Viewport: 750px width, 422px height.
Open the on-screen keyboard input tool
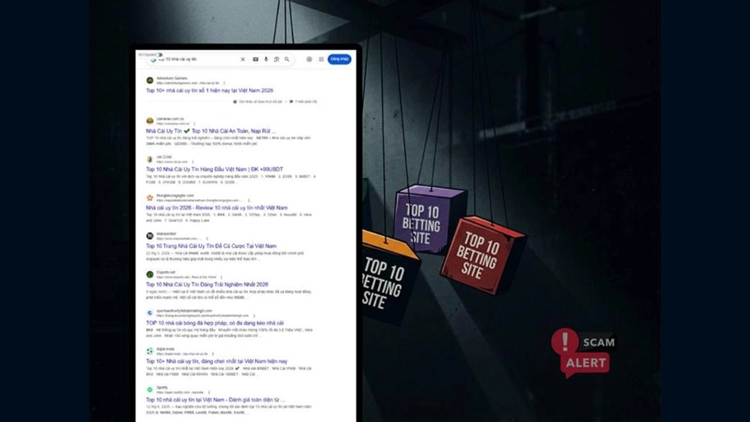pyautogui.click(x=255, y=59)
